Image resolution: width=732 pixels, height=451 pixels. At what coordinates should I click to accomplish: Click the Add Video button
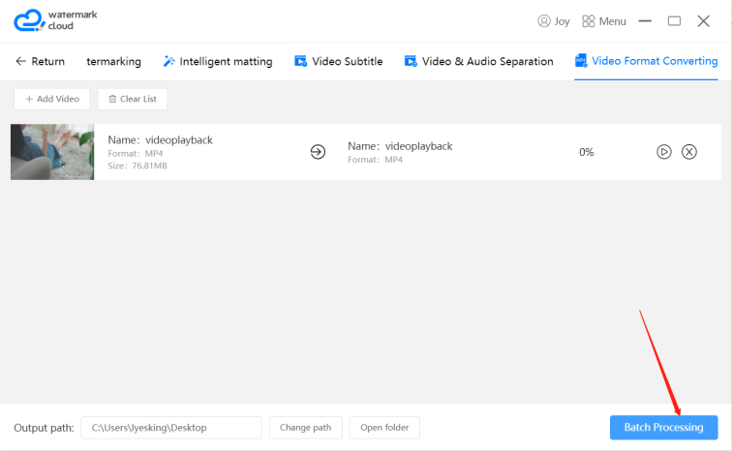click(52, 99)
